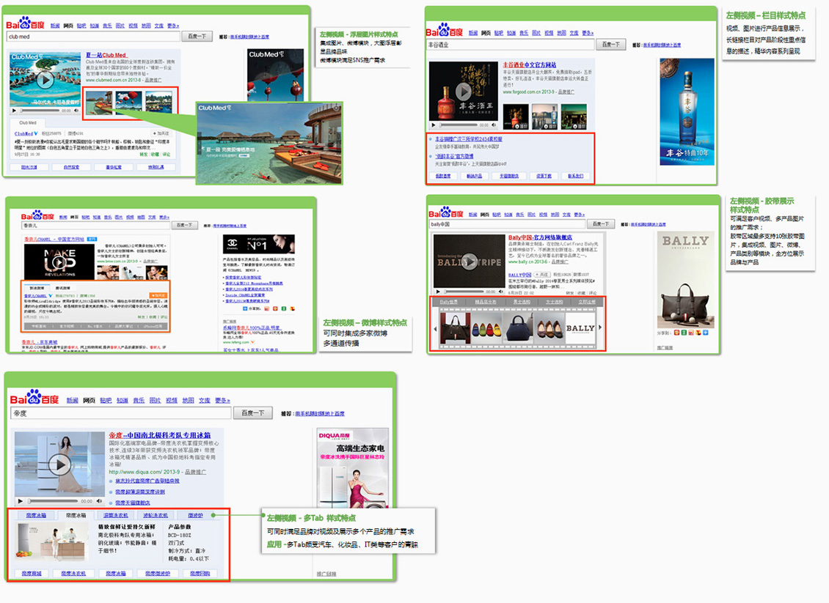Play the Chanel MAKE UP video
829x603 pixels.
click(59, 262)
